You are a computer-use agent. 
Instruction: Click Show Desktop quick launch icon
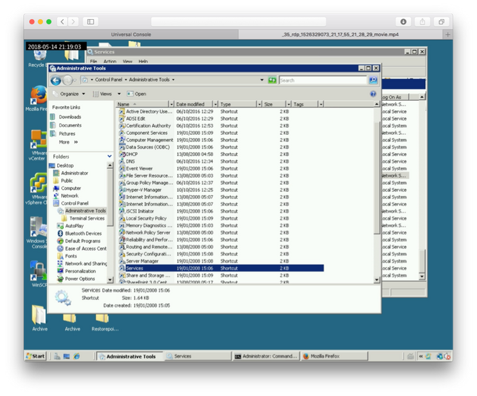click(67, 356)
